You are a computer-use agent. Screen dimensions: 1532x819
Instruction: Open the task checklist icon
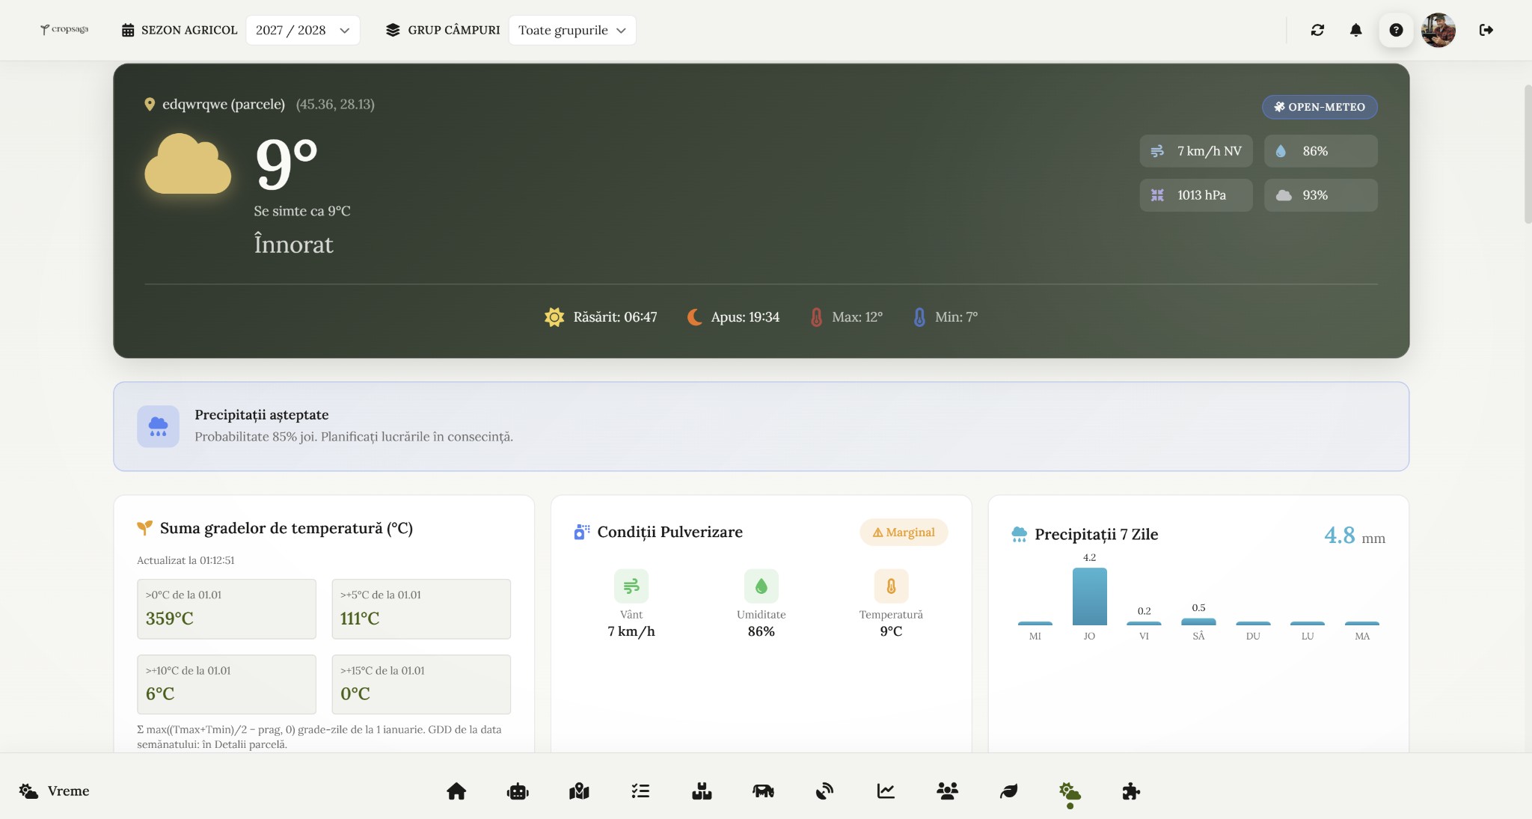pyautogui.click(x=640, y=791)
